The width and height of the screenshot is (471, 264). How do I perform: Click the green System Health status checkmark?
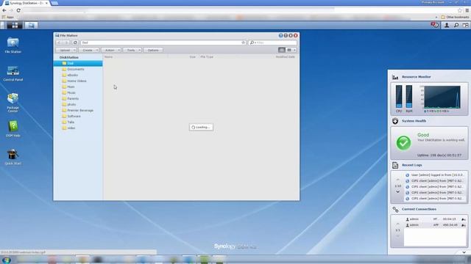tap(403, 143)
